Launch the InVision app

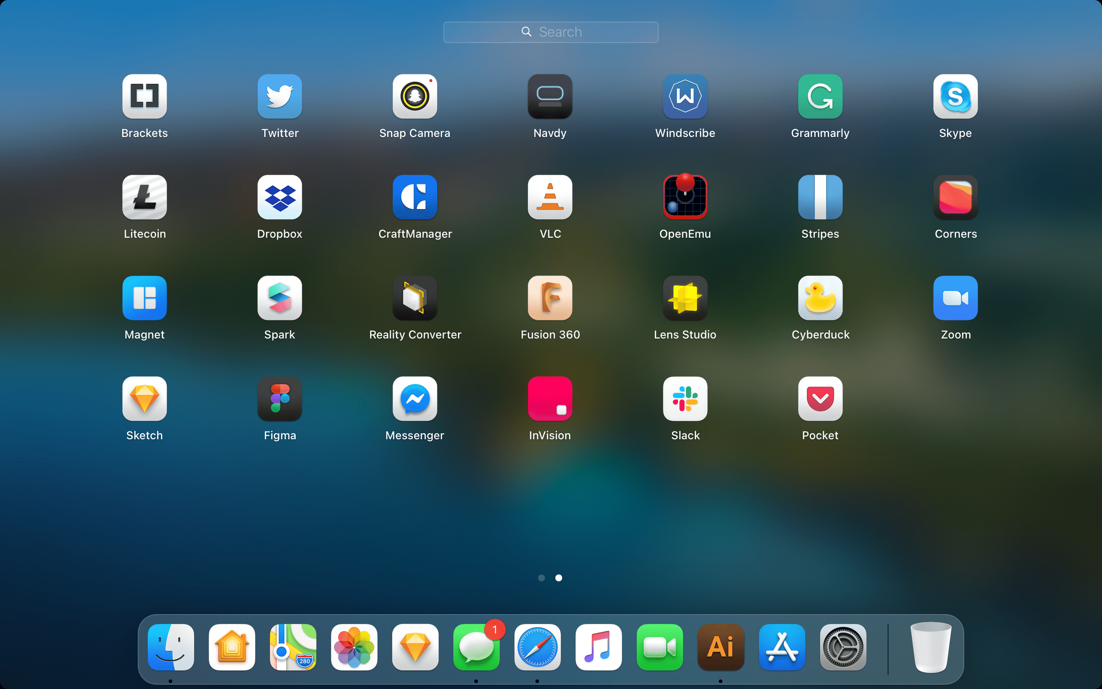click(550, 399)
